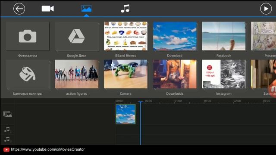The height and width of the screenshot is (155, 276).
Task: Go back using the arrow button
Action: click(x=19, y=9)
